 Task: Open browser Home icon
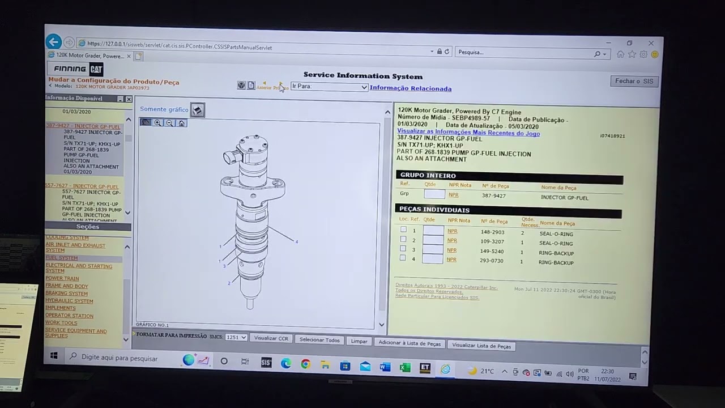(x=621, y=54)
